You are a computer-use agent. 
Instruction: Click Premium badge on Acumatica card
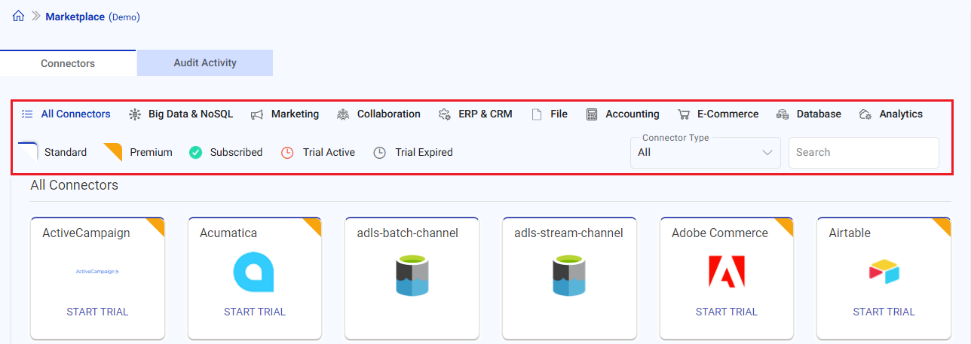314,226
